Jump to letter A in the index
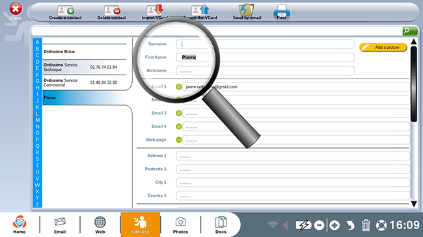 point(37,42)
